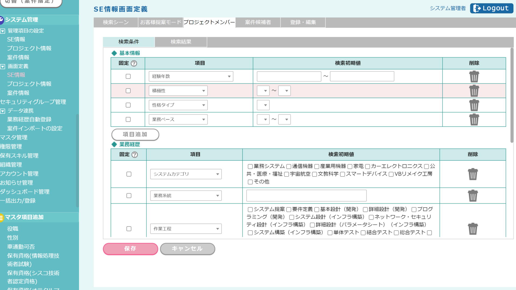This screenshot has width=516, height=290.
Task: Click the 項目追加 button
Action: 135,135
